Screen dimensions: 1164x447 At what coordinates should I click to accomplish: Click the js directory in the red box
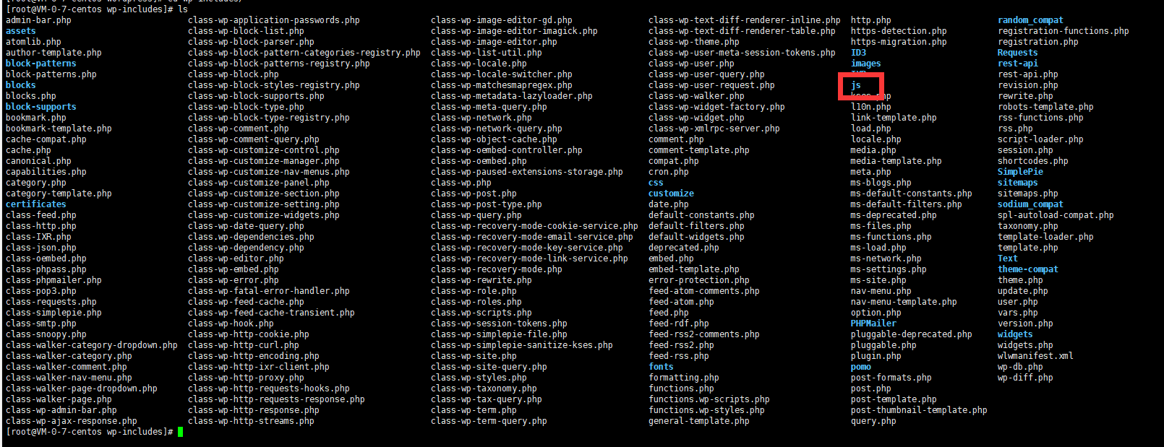click(856, 85)
